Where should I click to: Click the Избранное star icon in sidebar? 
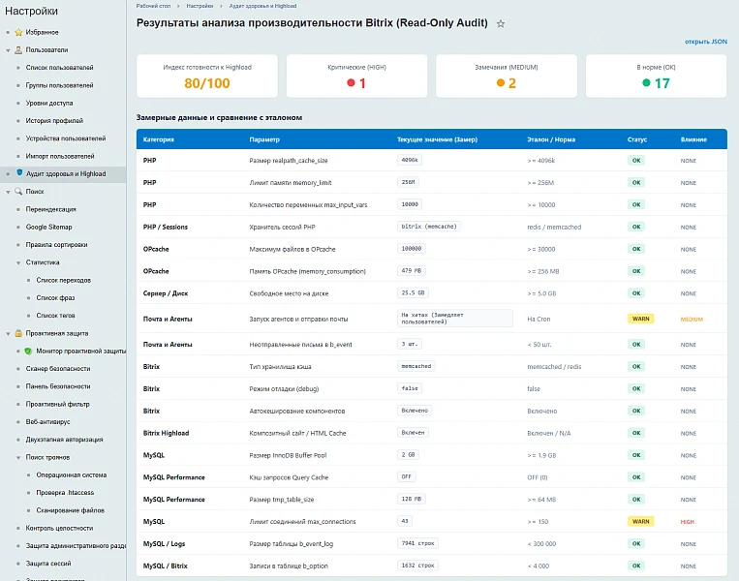18,32
